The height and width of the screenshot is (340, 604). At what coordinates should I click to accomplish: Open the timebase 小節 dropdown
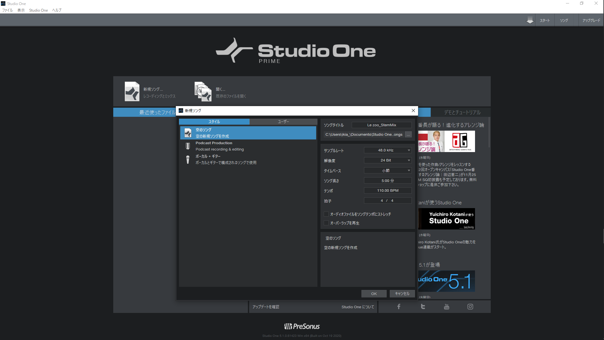coord(388,170)
